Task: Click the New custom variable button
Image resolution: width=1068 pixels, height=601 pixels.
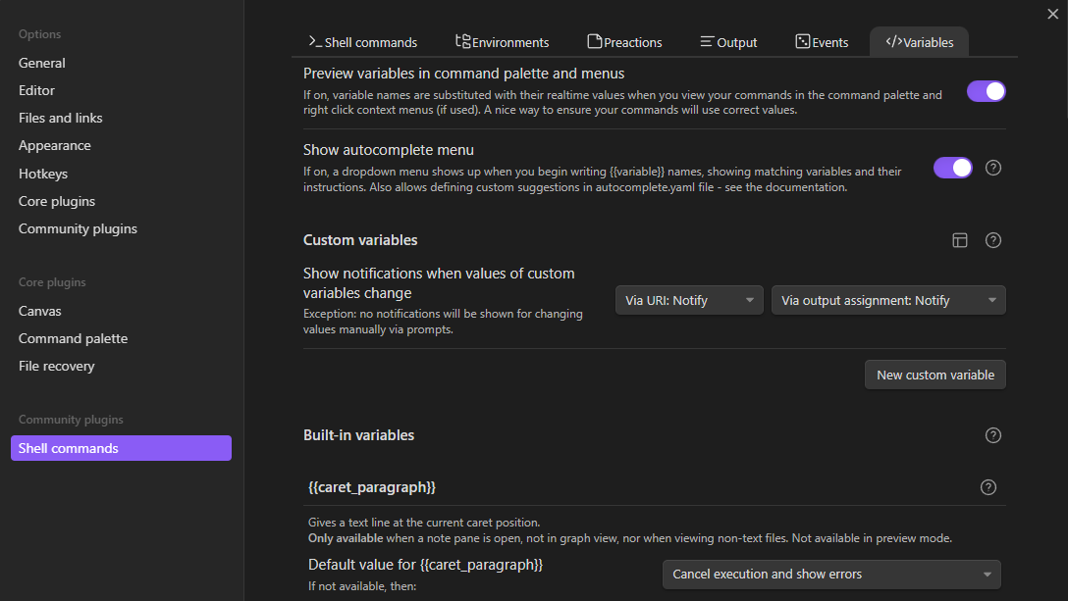Action: (x=934, y=375)
